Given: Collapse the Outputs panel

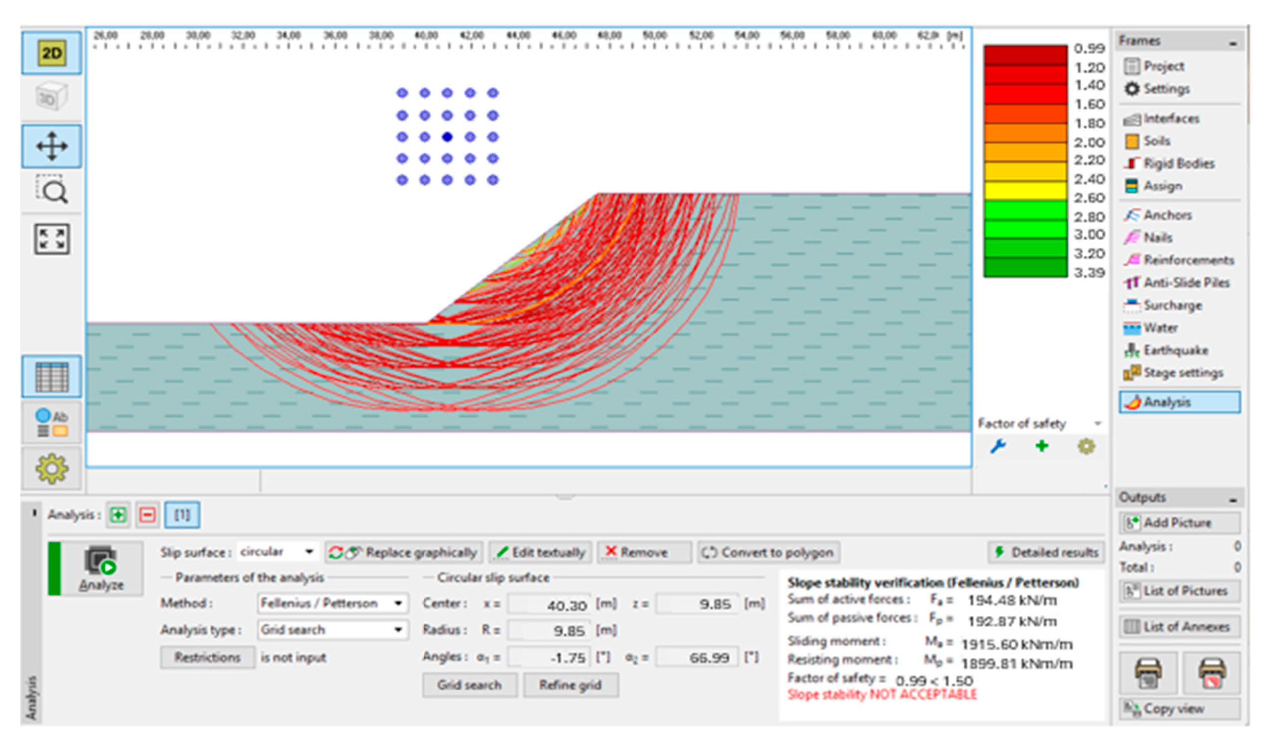Looking at the screenshot, I should tap(1233, 500).
